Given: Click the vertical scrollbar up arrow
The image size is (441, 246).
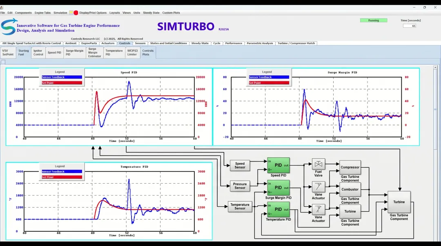Looking at the screenshot, I should click(435, 67).
